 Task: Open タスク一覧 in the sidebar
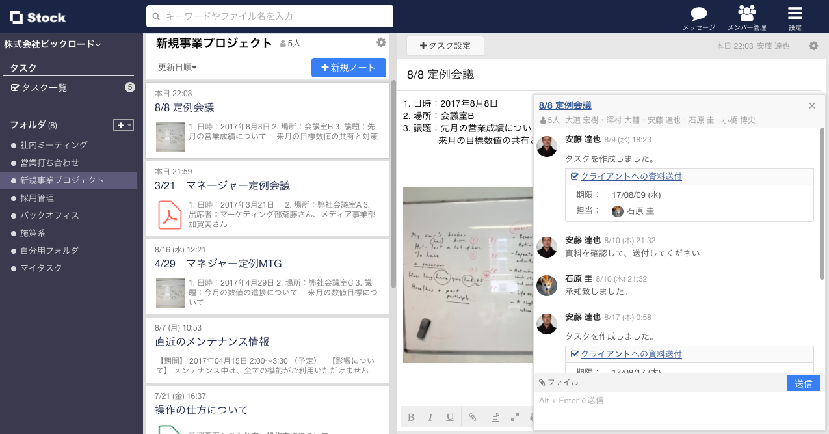(44, 87)
